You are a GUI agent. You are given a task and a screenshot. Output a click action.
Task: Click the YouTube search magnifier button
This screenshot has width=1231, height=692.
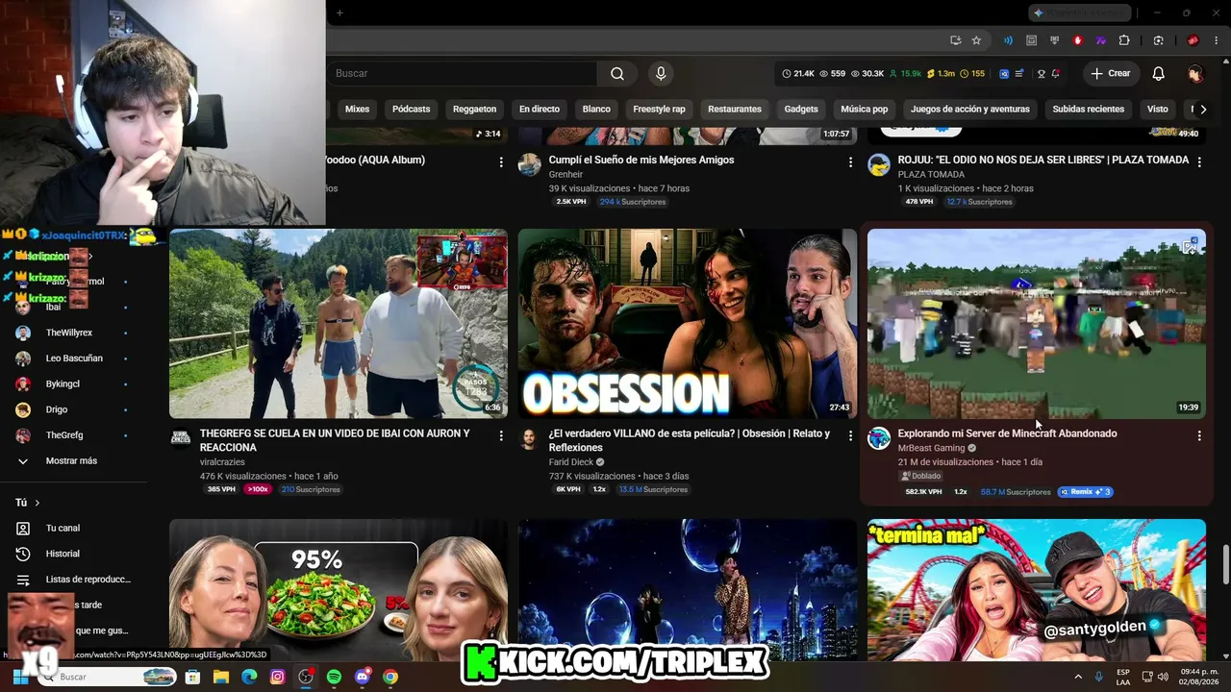617,74
